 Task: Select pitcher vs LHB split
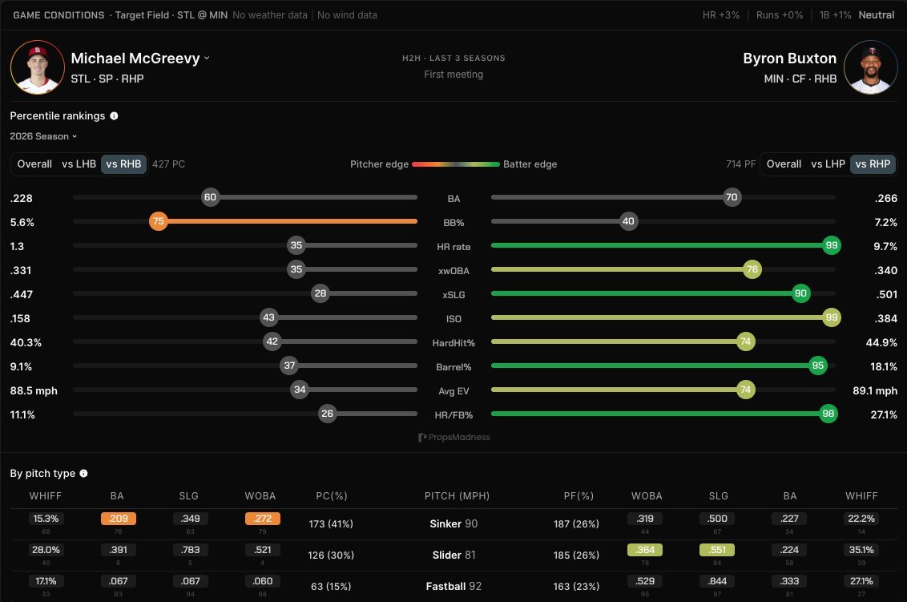click(x=79, y=164)
